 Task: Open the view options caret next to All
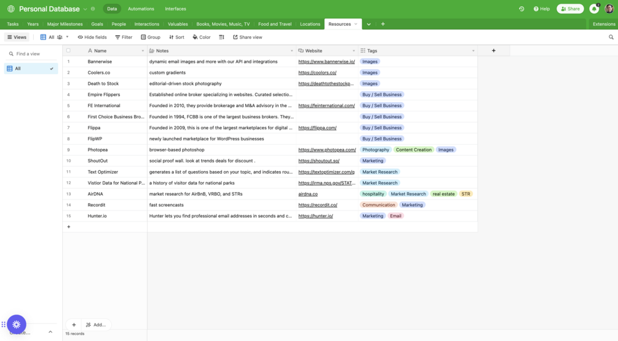(x=67, y=37)
